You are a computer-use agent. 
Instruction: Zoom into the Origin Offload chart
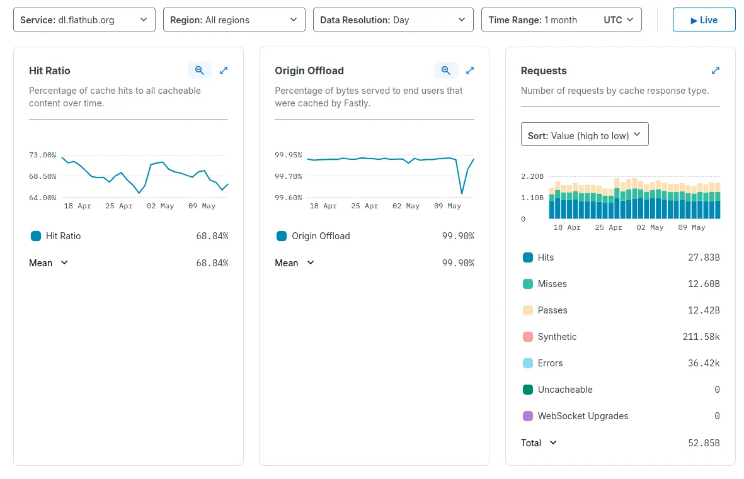click(445, 70)
